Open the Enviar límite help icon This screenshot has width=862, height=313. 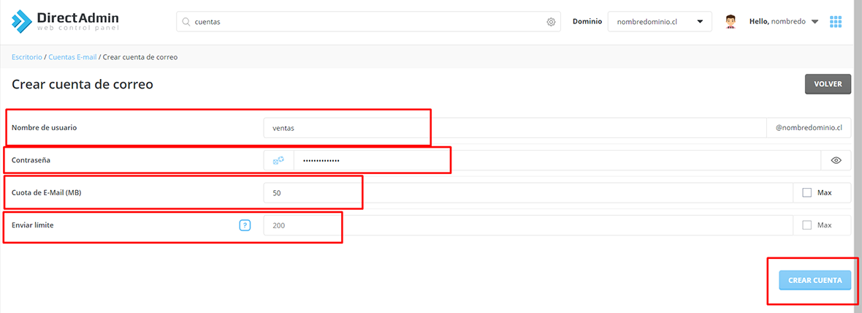pyautogui.click(x=245, y=225)
